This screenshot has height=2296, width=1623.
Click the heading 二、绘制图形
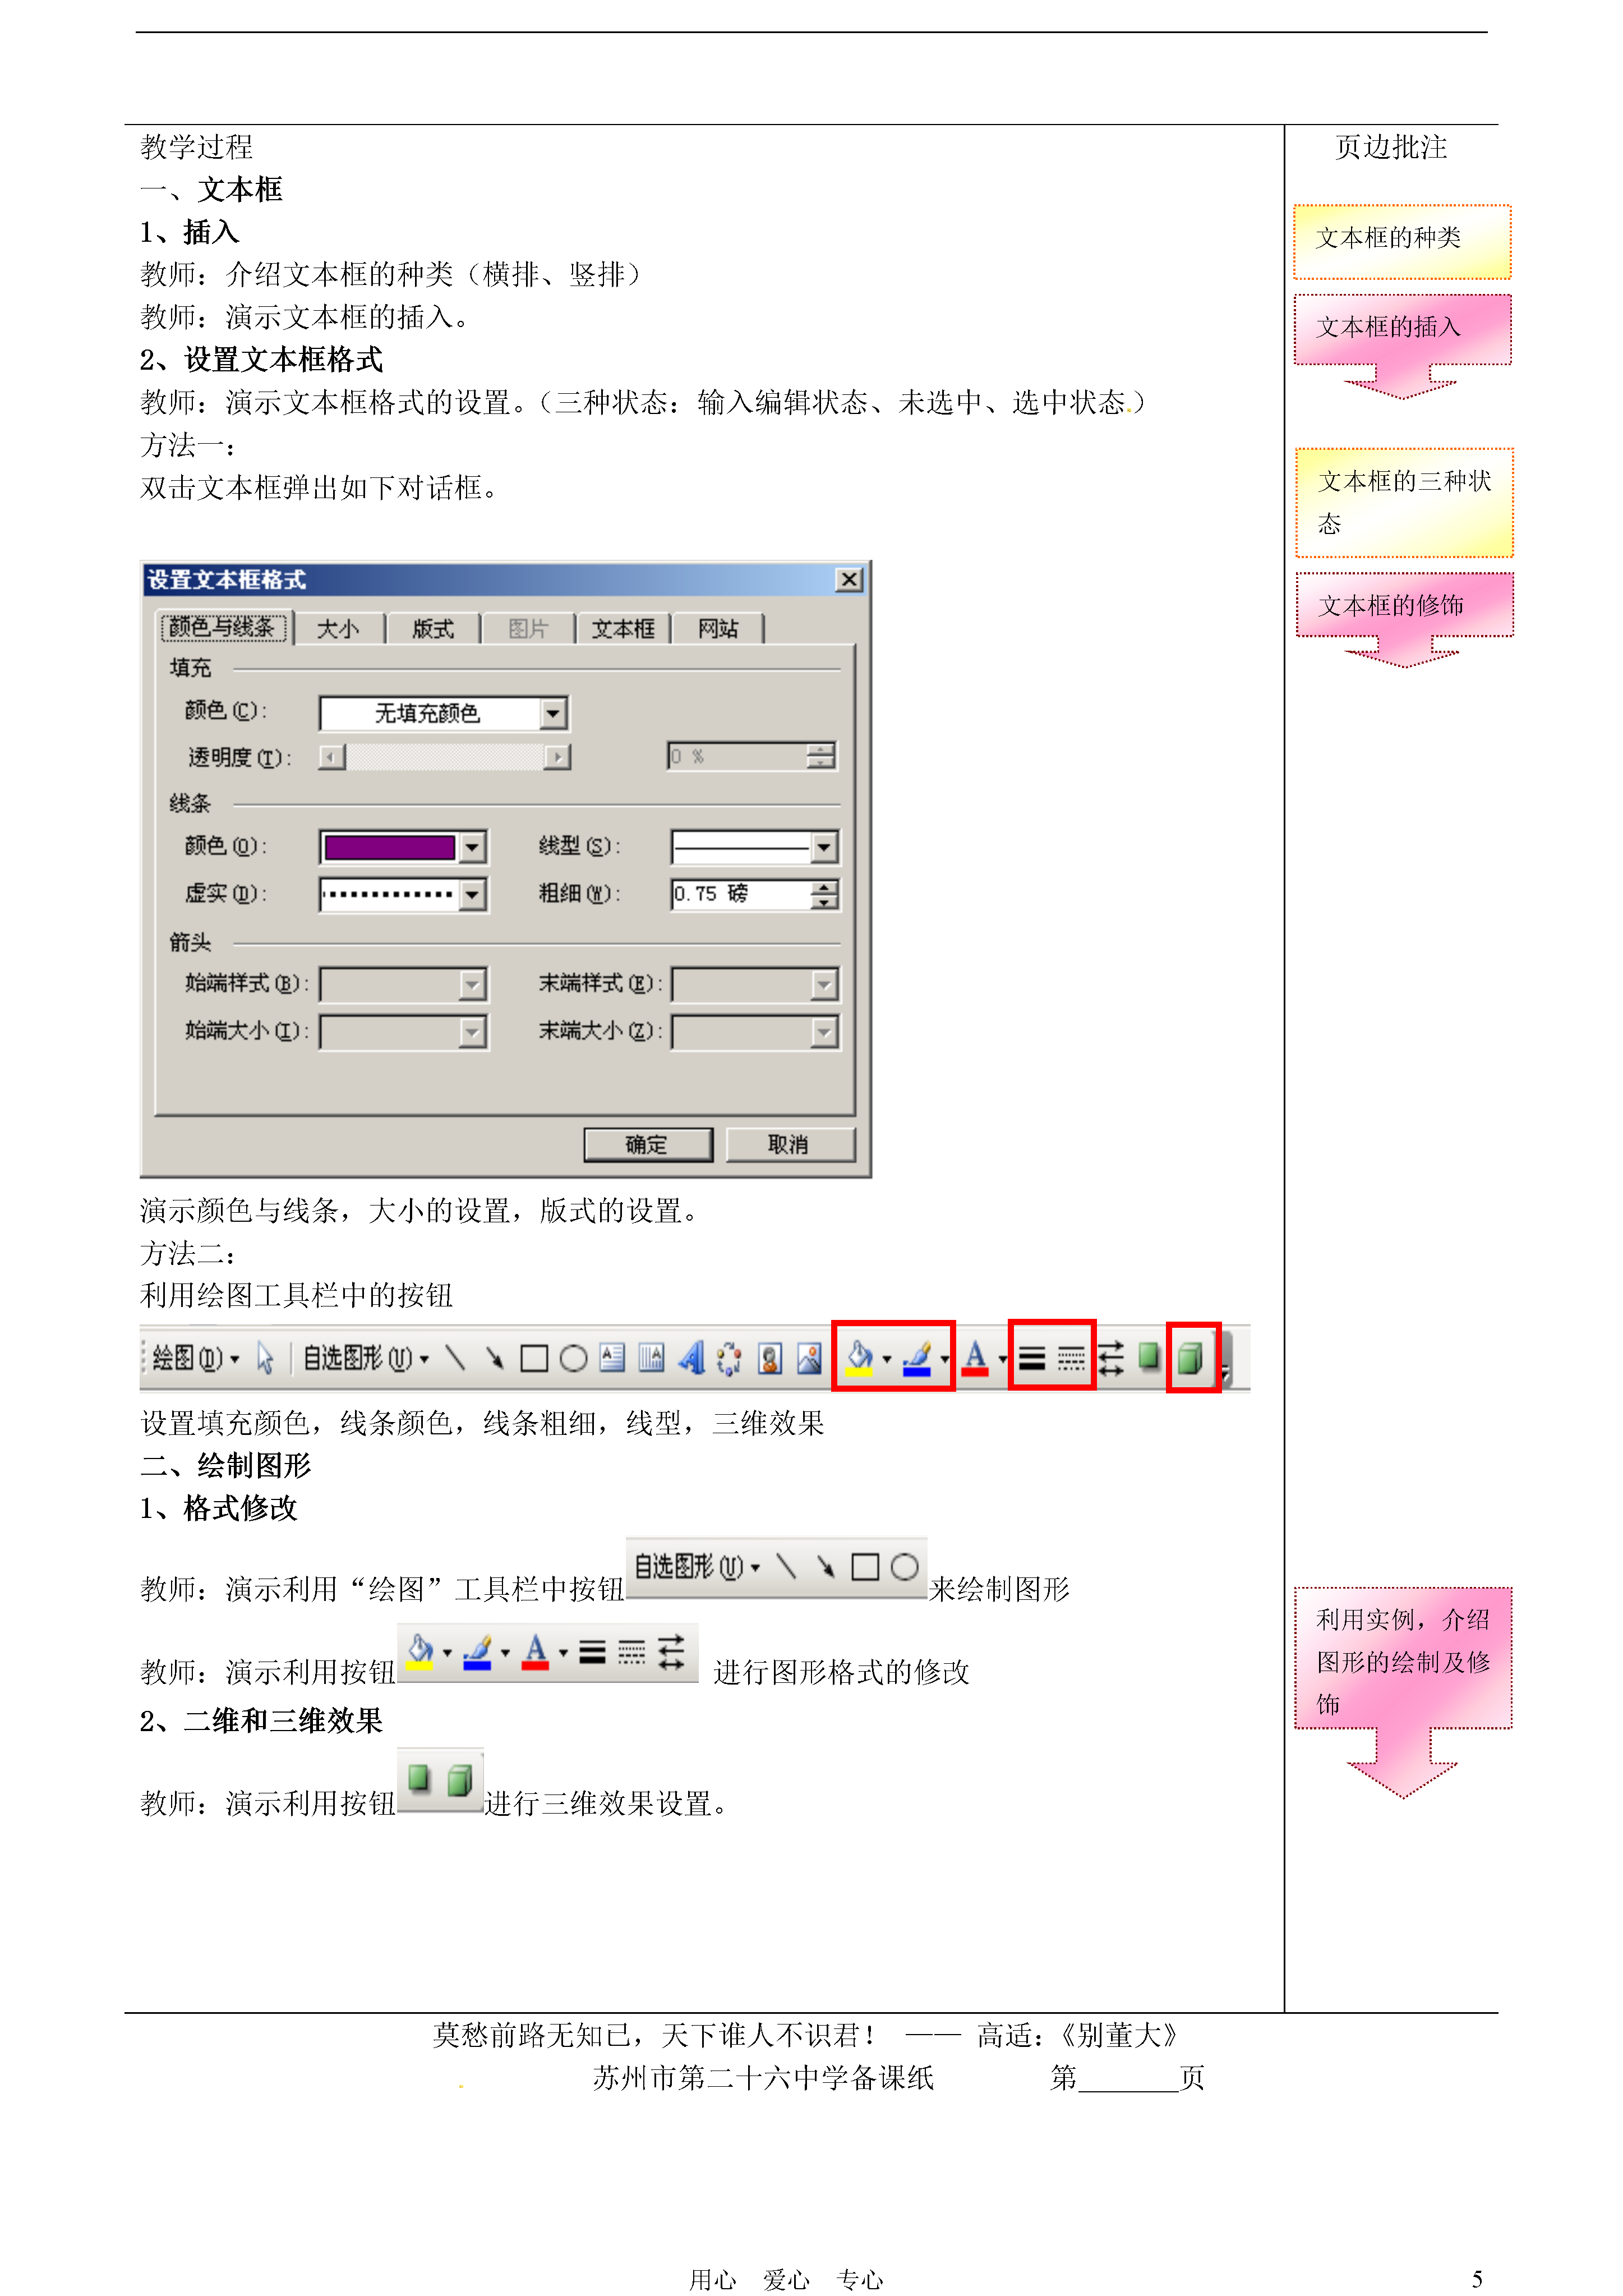coord(226,1465)
